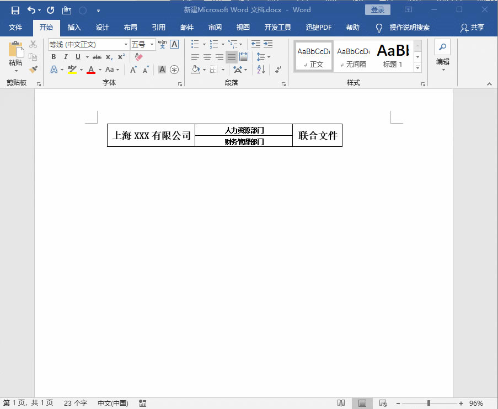The width and height of the screenshot is (498, 409).
Task: Open the font dropdown showing 等线 (中文正文)
Action: [126, 45]
